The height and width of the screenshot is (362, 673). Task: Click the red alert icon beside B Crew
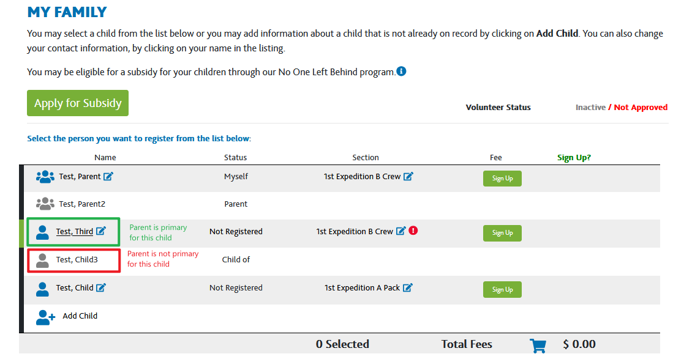413,231
